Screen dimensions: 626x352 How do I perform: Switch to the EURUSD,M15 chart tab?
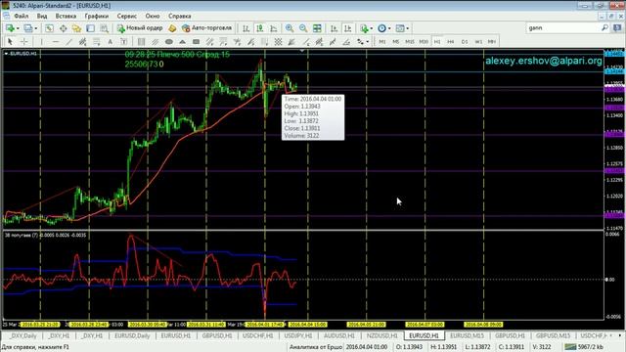tap(467, 335)
